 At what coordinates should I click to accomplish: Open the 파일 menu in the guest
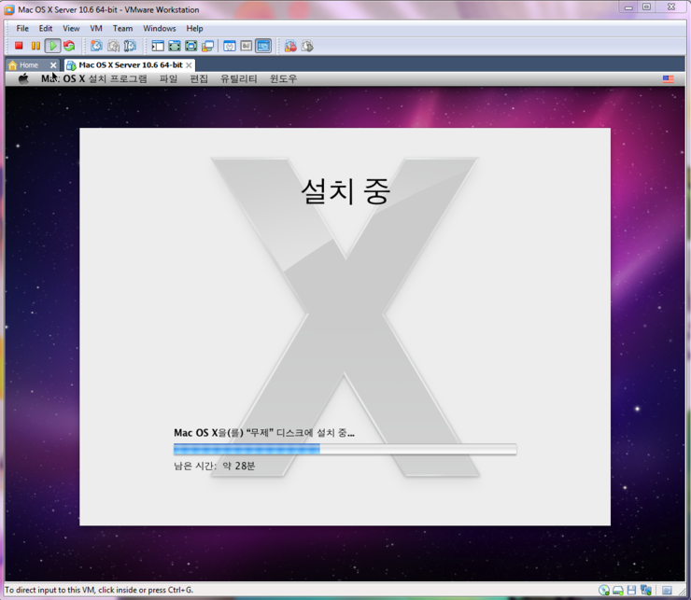(168, 79)
